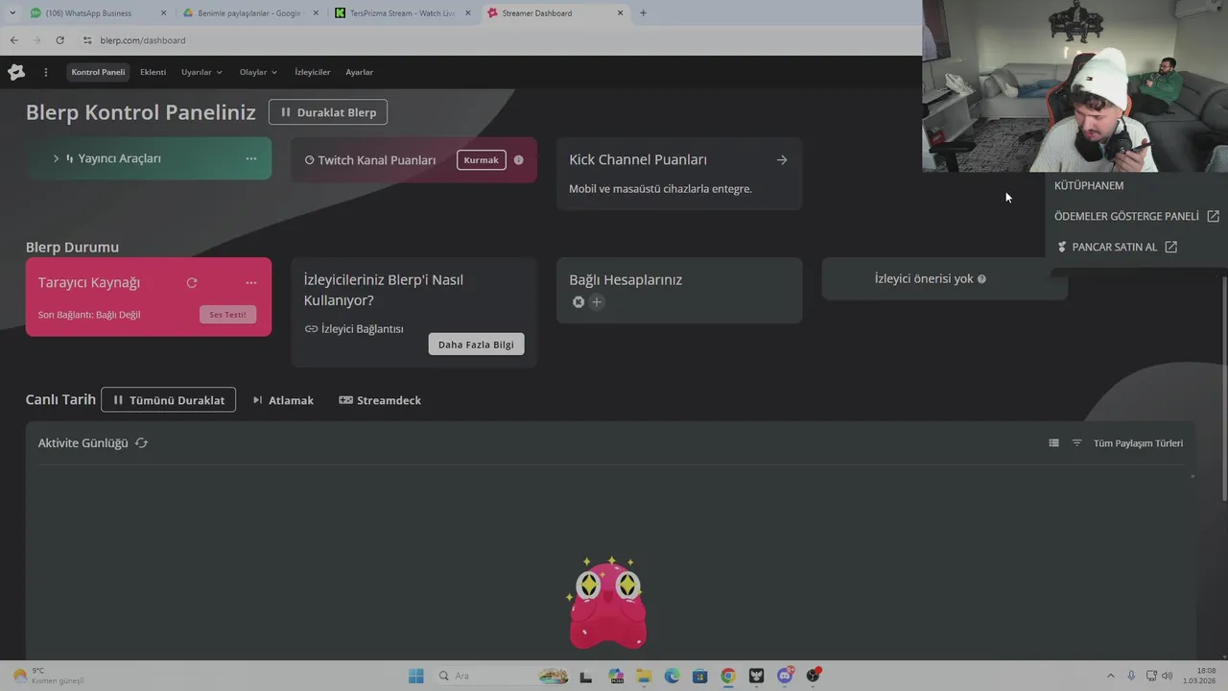Go back in browser history
This screenshot has width=1228, height=691.
13,40
